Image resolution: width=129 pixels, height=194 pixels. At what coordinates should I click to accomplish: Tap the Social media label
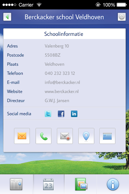[19, 114]
